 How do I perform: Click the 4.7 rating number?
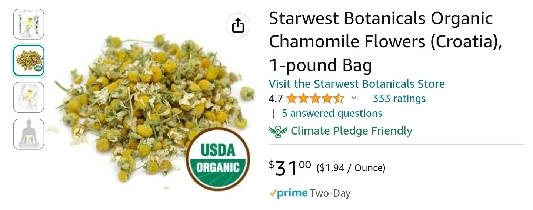coord(276,99)
